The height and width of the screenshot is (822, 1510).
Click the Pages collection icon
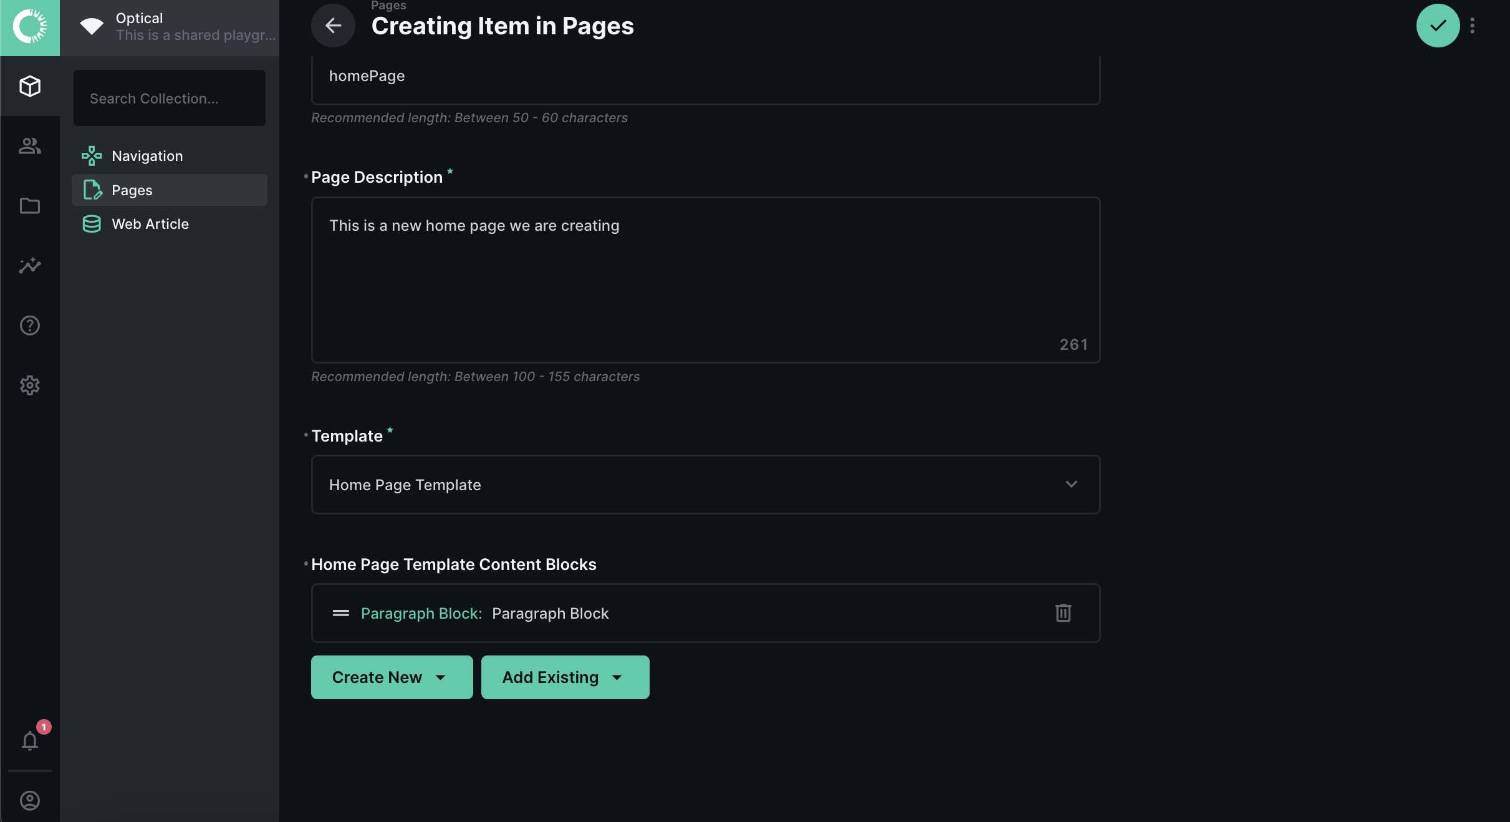pyautogui.click(x=92, y=190)
